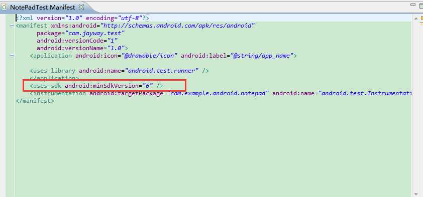Image resolution: width=423 pixels, height=197 pixels.
Task: Click the xmlns:android schema URL value
Action: [x=177, y=26]
